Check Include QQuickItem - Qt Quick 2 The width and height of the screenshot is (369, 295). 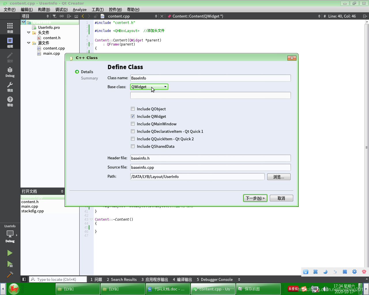click(133, 139)
